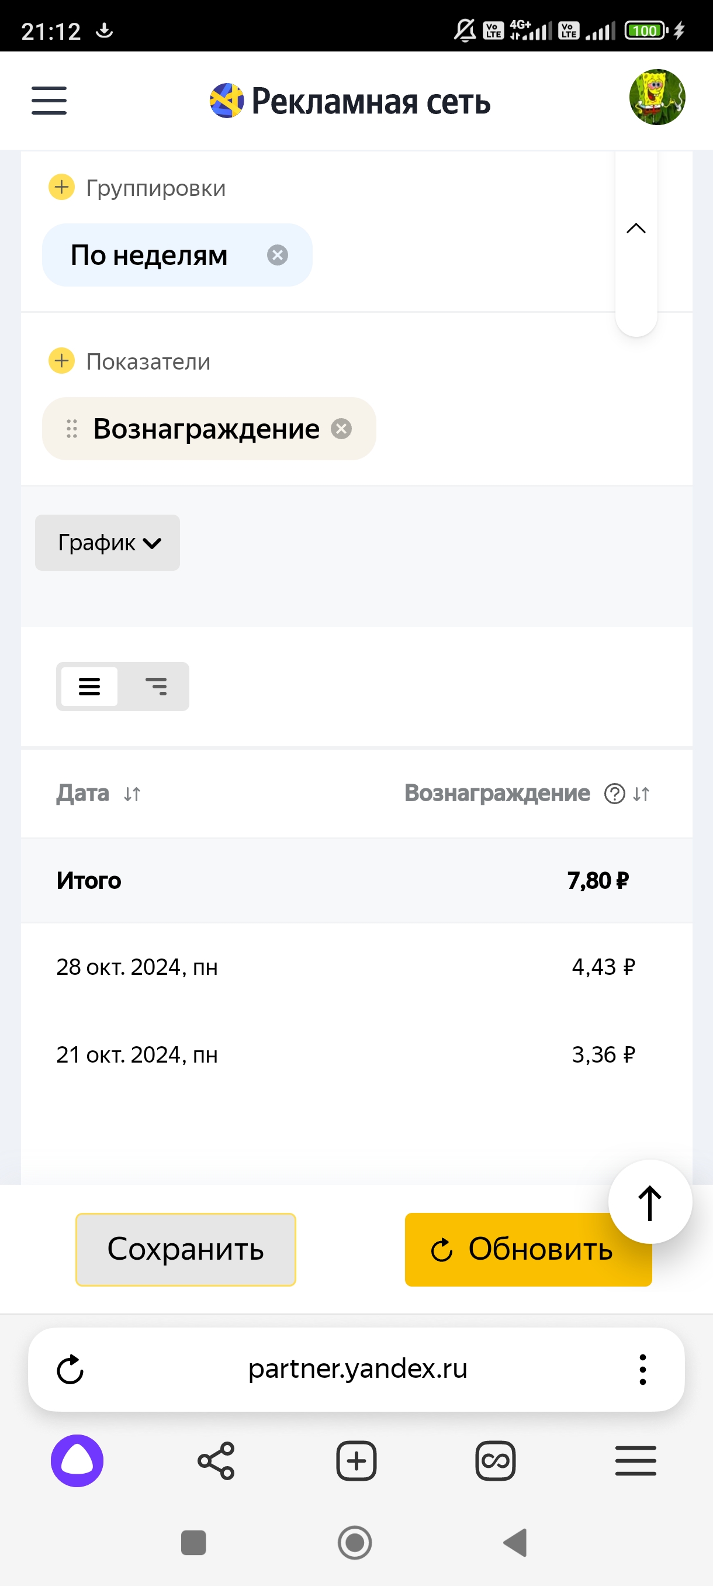Switch to flat list table view

point(89,687)
